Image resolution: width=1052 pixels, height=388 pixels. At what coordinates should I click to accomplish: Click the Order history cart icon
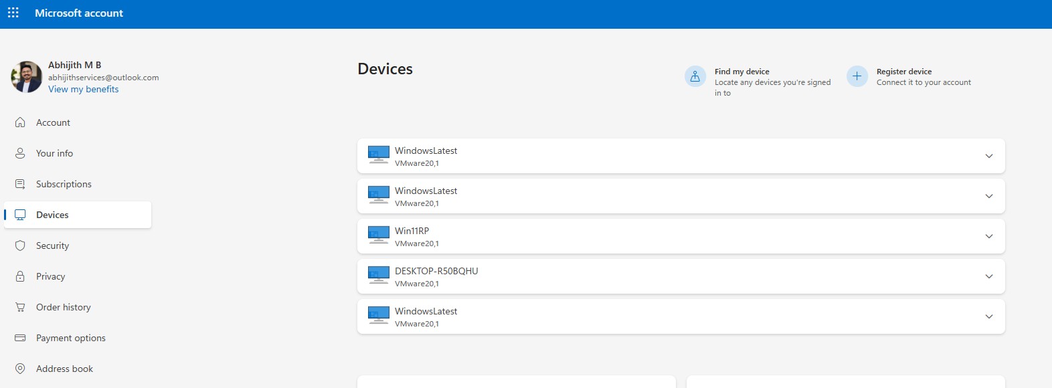pyautogui.click(x=20, y=307)
